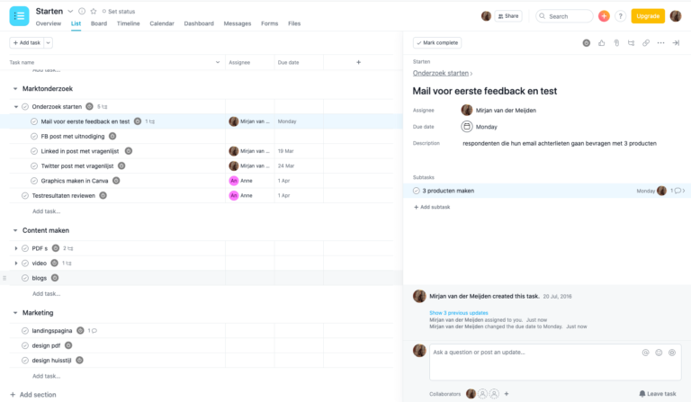This screenshot has height=402, width=691.
Task: Collapse the Marktonderzoek section
Action: point(15,89)
